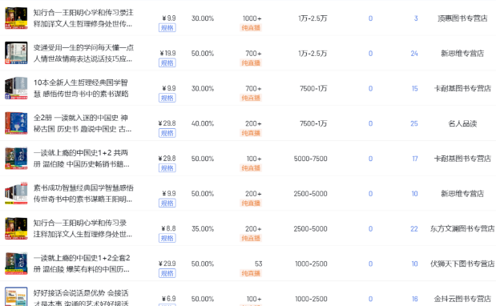Open 卡耐基图书专营店 in 10本全新人生哲理 row
The width and height of the screenshot is (496, 306).
click(x=462, y=88)
